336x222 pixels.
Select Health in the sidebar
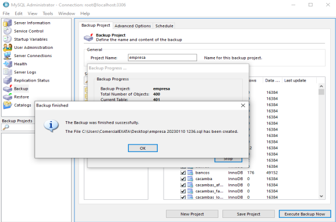20,64
